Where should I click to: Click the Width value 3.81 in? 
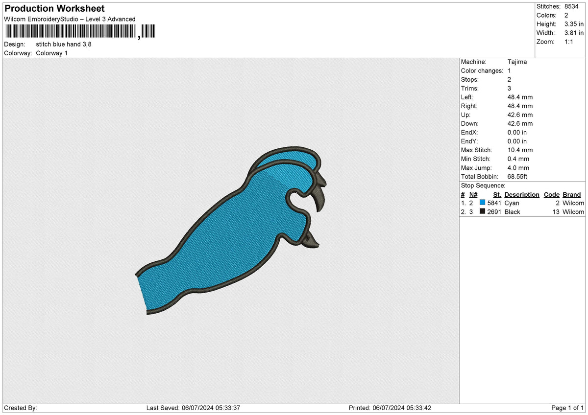pos(574,33)
